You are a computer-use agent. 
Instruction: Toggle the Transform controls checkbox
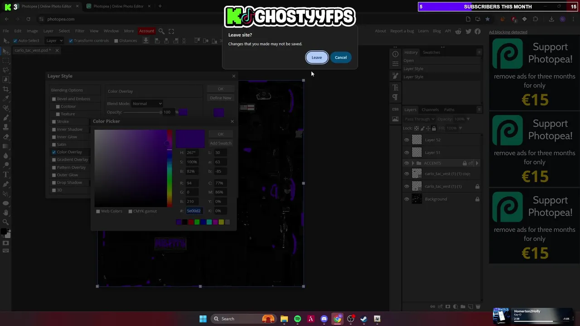[71, 41]
